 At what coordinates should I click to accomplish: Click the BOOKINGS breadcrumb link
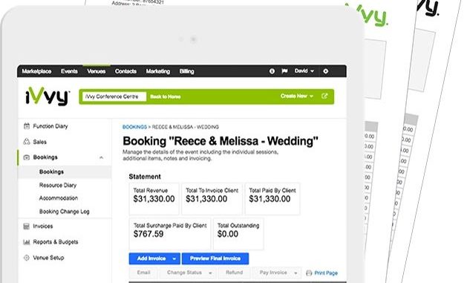tap(134, 127)
